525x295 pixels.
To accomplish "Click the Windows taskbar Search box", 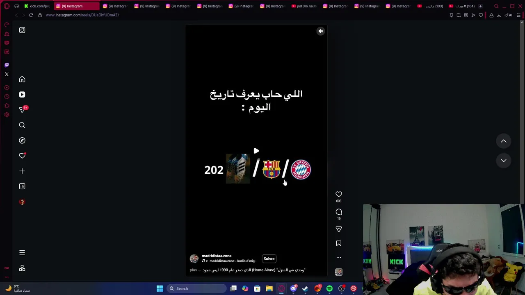I will coord(196,288).
